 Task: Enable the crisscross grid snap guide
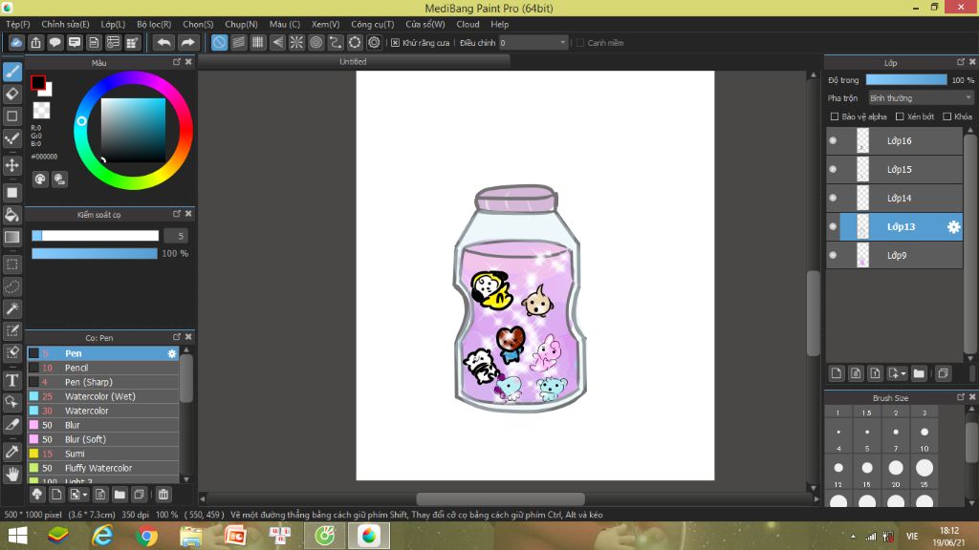point(258,42)
